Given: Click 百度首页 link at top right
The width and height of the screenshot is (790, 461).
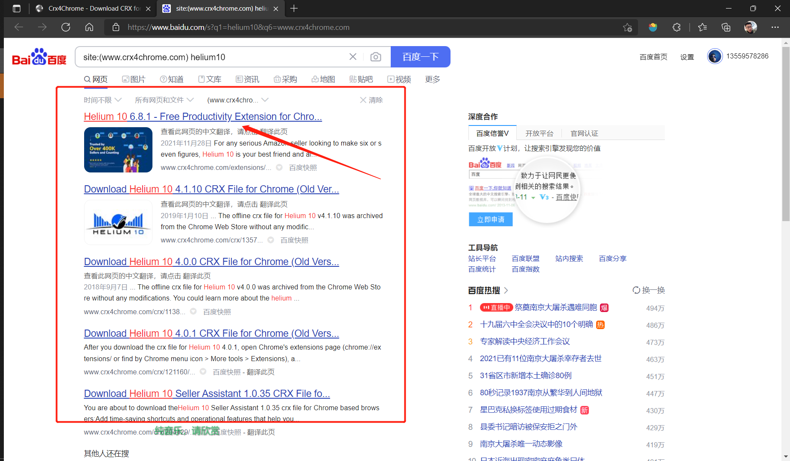Looking at the screenshot, I should coord(653,57).
